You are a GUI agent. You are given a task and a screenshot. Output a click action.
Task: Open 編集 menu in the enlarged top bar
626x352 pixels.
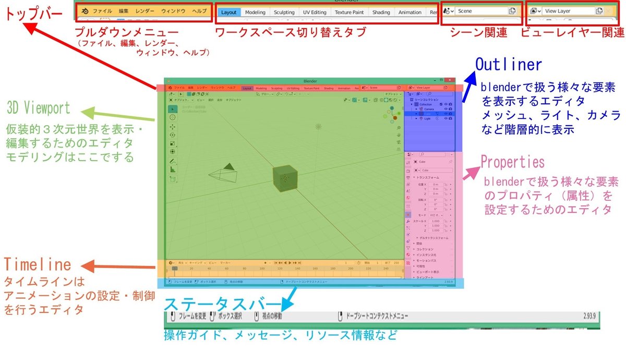(124, 11)
